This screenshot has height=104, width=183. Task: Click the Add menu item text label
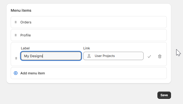pos(33,73)
